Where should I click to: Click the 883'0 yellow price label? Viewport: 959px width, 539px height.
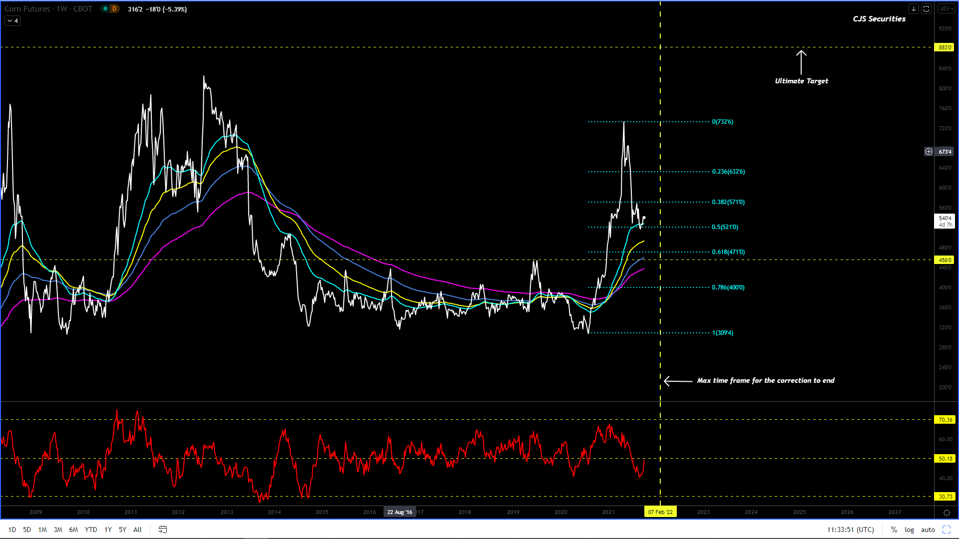(x=945, y=47)
